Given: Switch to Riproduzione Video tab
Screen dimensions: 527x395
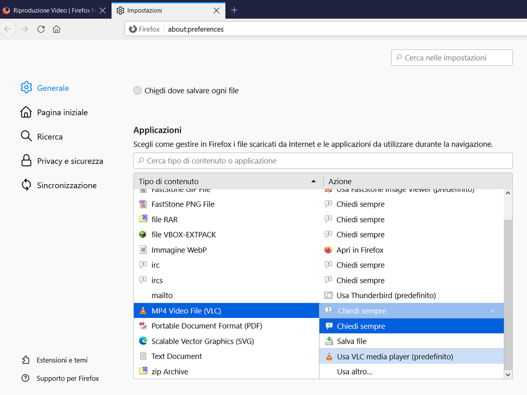Looking at the screenshot, I should 55,10.
